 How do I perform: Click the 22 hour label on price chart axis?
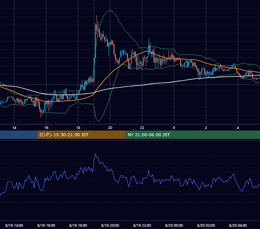pos(142,128)
